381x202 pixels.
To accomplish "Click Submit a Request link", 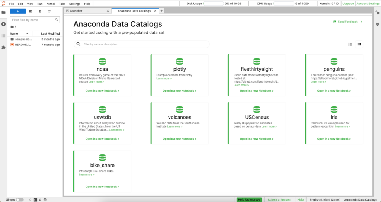I will click(279, 199).
